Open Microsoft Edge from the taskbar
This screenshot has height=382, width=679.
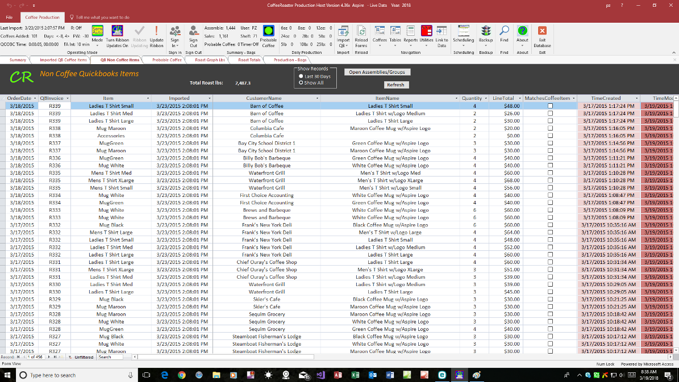164,375
